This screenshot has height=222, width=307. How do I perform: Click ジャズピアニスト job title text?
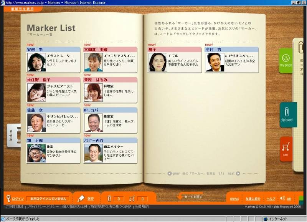(x=59, y=86)
